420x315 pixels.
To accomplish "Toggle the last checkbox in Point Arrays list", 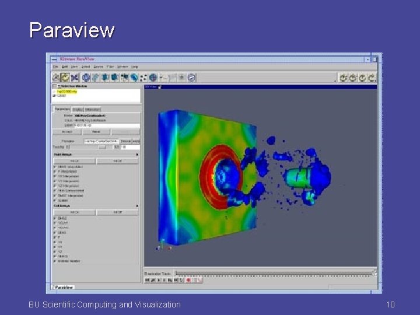I will pos(55,200).
